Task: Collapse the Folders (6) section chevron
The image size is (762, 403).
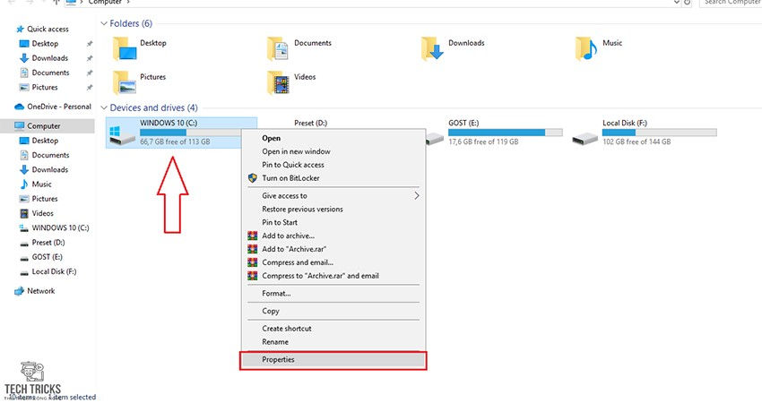Action: point(103,24)
